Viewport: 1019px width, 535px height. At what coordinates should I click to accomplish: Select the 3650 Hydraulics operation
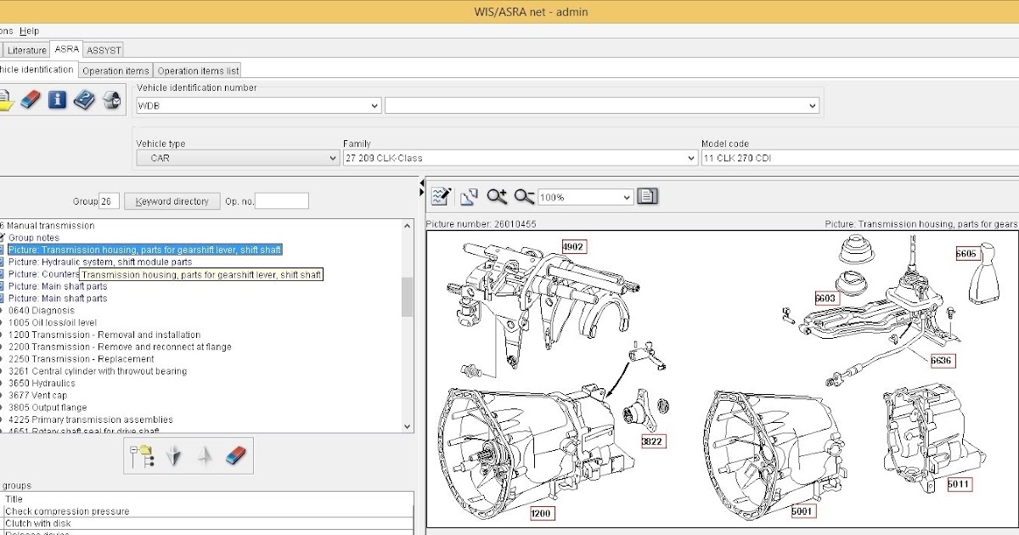point(42,383)
